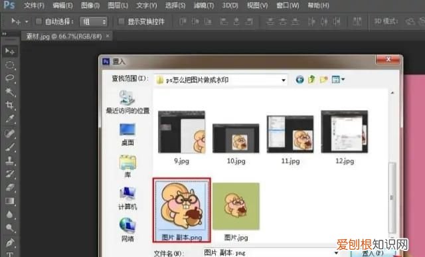Select the Eraser tool
This screenshot has height=257, width=425.
pyautogui.click(x=10, y=187)
